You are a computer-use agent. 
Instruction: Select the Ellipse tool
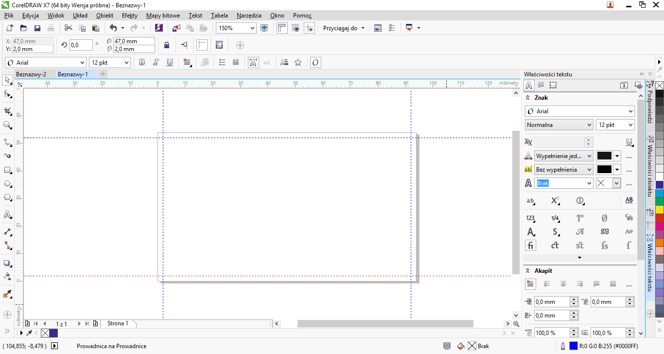(x=7, y=184)
